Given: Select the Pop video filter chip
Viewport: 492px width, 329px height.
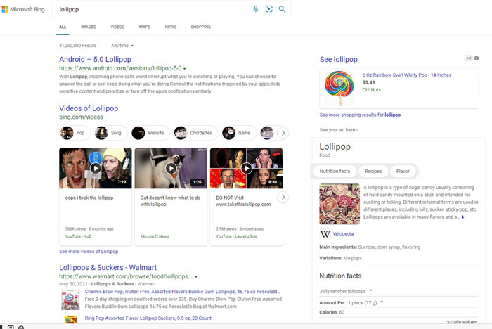Looking at the screenshot, I should tap(75, 133).
